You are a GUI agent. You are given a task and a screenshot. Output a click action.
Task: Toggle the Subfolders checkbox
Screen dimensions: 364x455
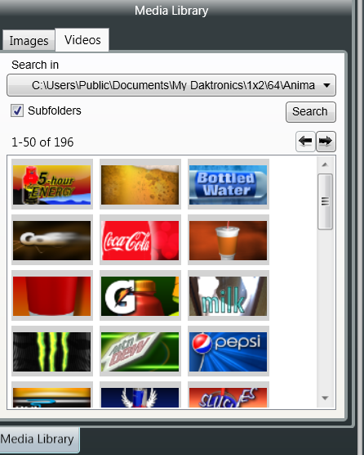[17, 110]
